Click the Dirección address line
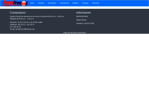 pyautogui.click(x=26, y=22)
